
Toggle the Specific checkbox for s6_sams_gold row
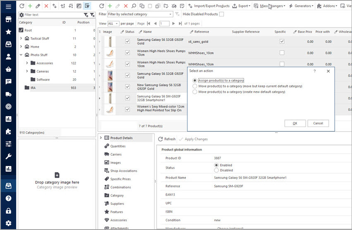(282, 42)
